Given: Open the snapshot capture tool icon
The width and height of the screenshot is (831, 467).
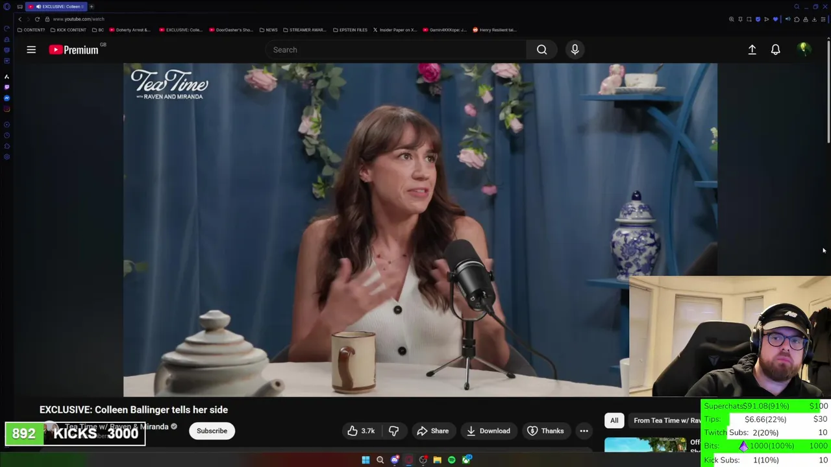Looking at the screenshot, I should (749, 19).
